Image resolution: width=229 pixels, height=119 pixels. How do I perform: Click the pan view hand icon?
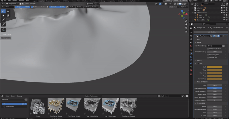click(x=186, y=24)
